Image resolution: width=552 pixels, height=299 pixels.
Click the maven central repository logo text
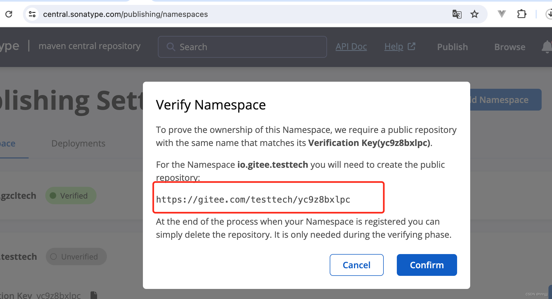tap(89, 46)
